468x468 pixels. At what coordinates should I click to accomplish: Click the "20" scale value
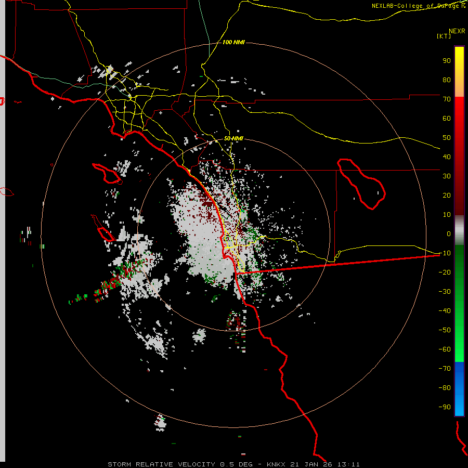point(447,195)
